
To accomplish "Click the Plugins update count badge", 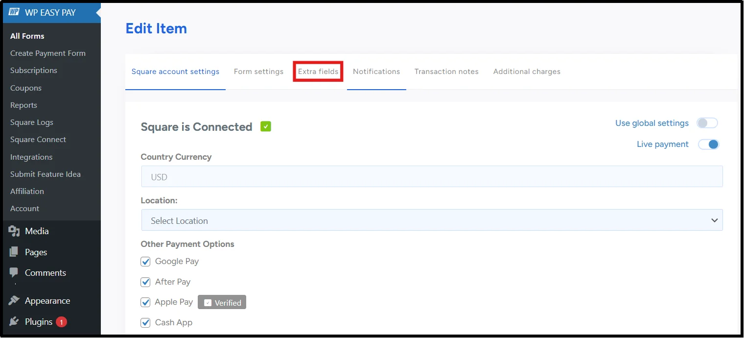I will coord(61,322).
